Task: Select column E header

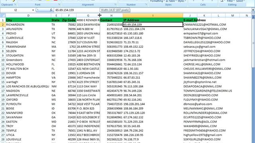Action: (x=56, y=15)
